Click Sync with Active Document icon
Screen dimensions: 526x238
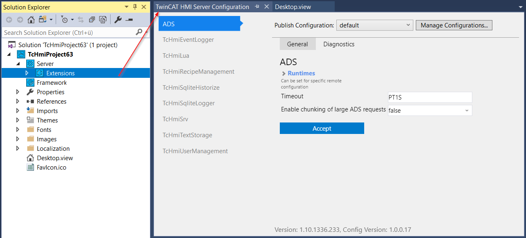81,20
